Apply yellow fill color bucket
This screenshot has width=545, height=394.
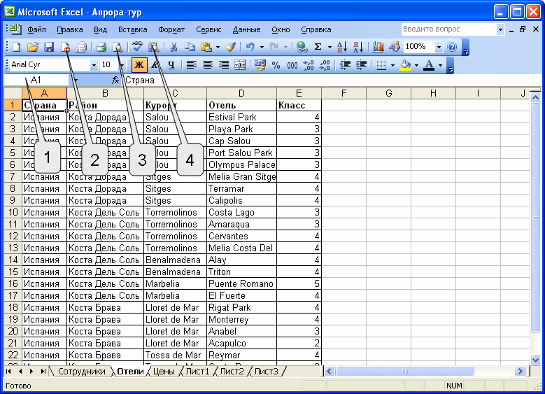405,64
